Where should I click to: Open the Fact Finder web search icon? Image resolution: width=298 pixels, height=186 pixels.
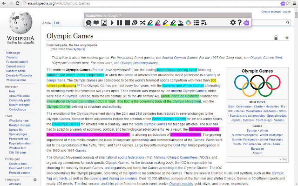[135, 23]
